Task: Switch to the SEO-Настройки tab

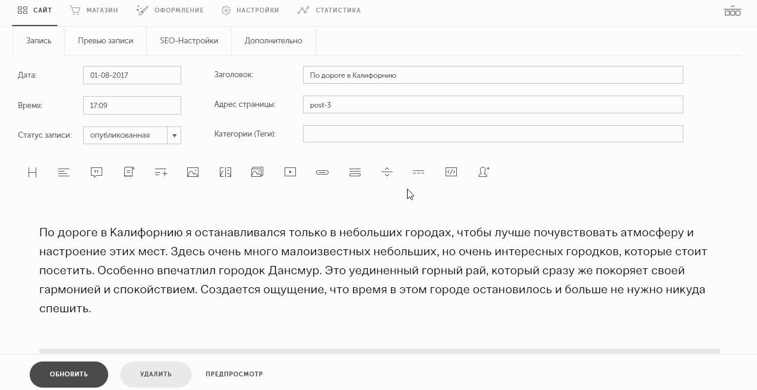Action: 189,41
